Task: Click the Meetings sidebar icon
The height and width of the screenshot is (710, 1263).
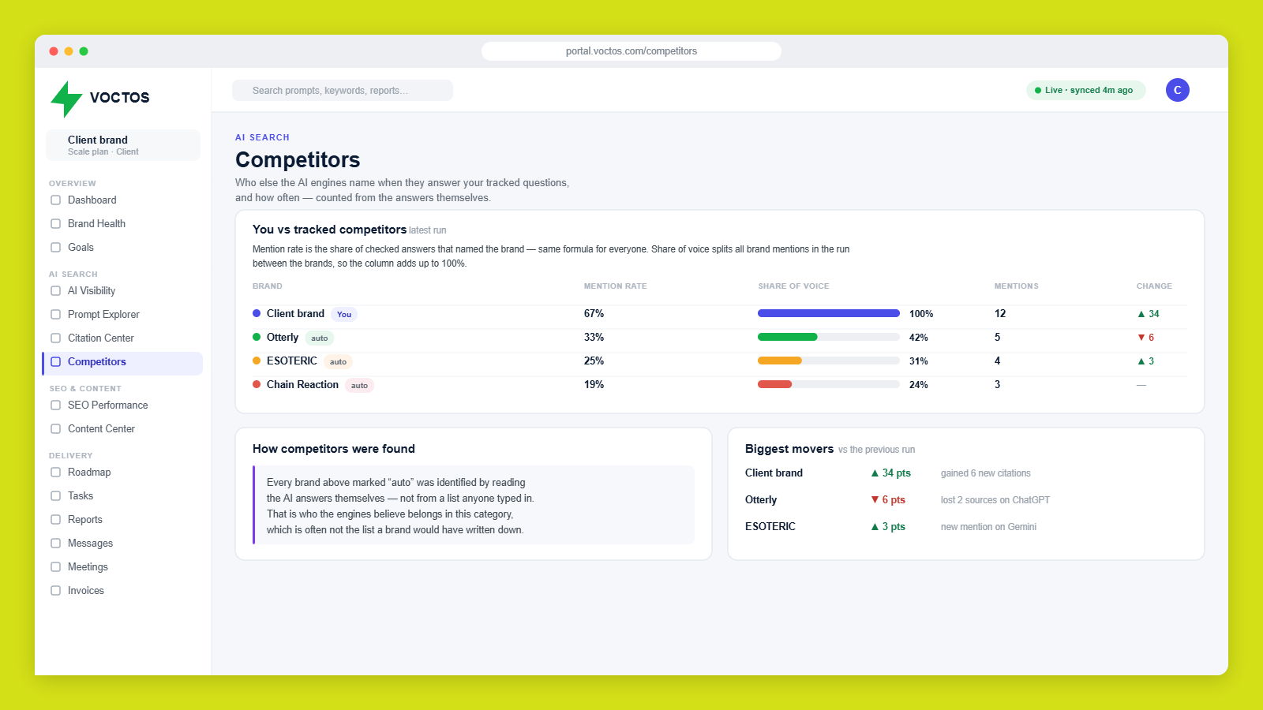Action: [x=55, y=567]
